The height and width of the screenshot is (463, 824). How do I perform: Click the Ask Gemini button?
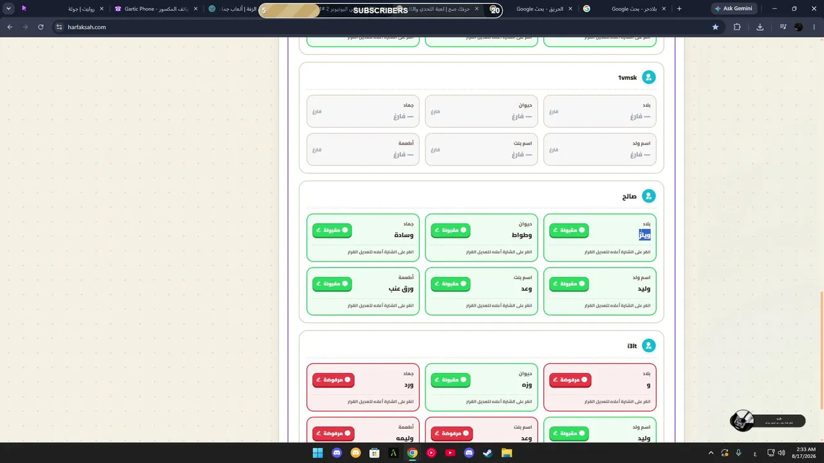tap(733, 9)
